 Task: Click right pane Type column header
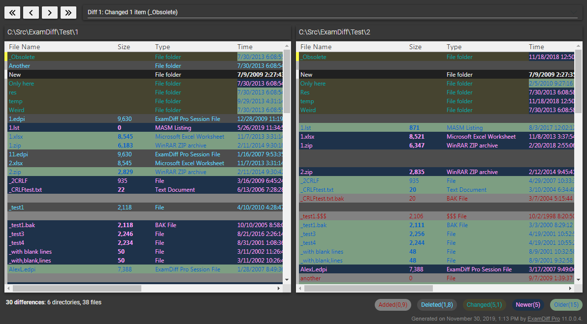pos(454,47)
